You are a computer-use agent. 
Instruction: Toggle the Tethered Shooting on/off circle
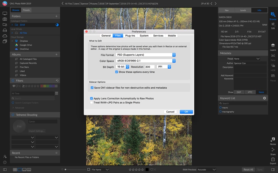pos(13,115)
